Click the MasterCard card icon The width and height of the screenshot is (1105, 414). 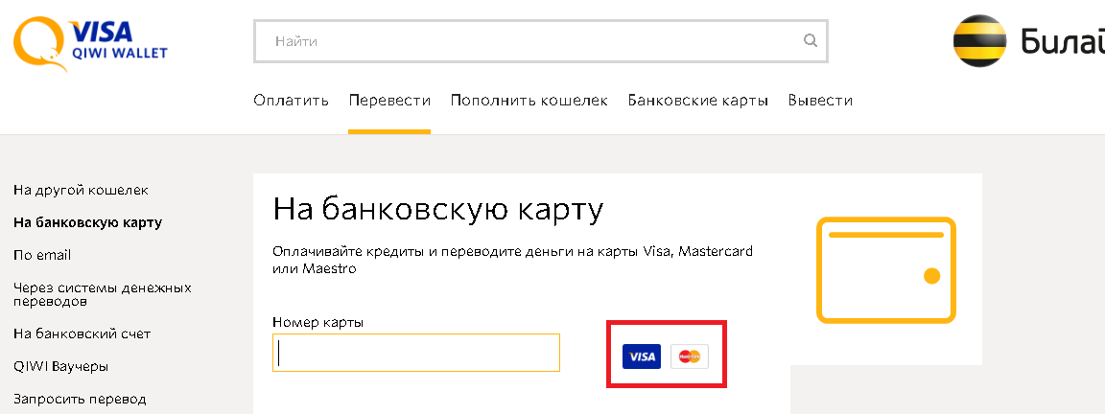click(689, 356)
